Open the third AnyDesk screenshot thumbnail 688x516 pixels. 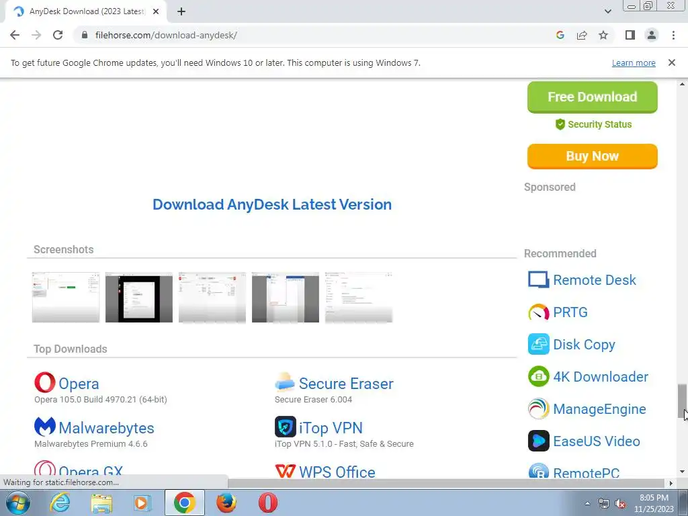click(x=212, y=298)
